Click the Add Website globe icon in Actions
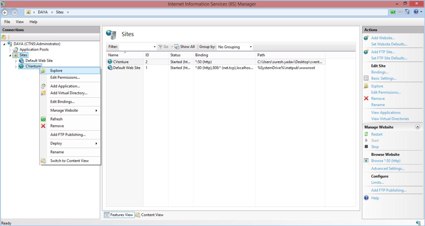This screenshot has height=226, width=425. (x=366, y=38)
